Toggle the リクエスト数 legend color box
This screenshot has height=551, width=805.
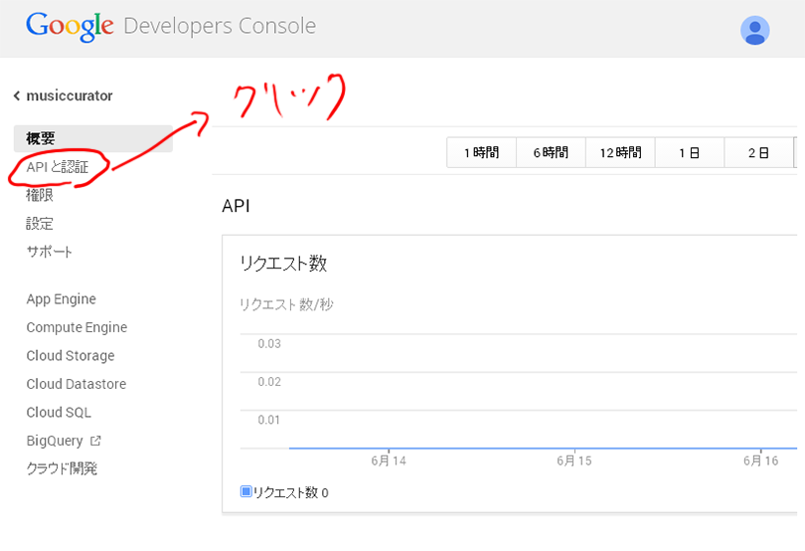[x=245, y=491]
